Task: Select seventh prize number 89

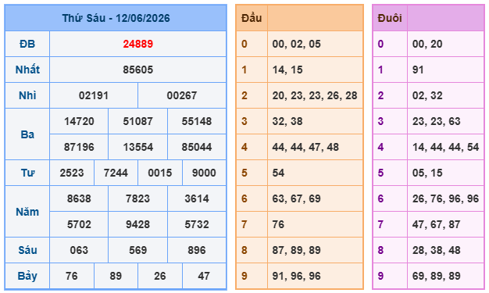Action: tap(116, 276)
